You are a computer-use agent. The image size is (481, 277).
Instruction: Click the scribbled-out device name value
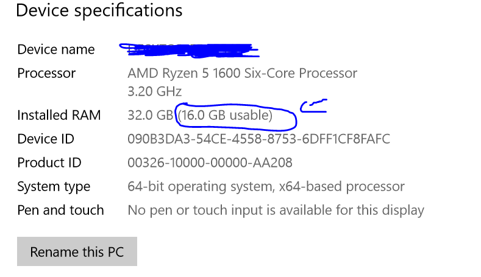point(189,49)
